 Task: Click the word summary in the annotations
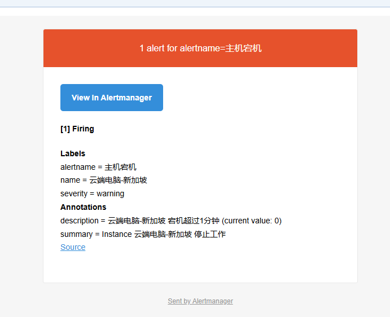pyautogui.click(x=76, y=234)
